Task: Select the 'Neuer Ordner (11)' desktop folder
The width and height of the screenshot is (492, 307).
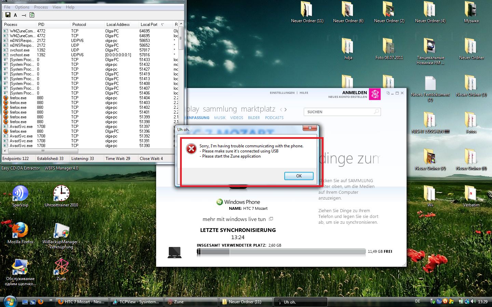Action: tap(307, 12)
